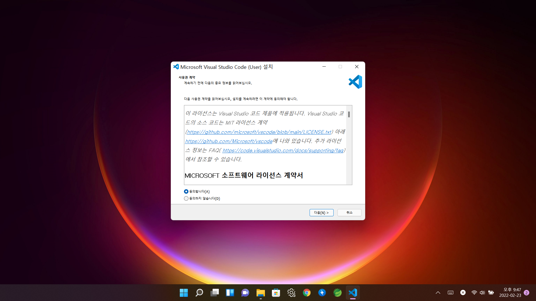The image size is (536, 301).
Task: Click the taskbar search icon
Action: pyautogui.click(x=199, y=293)
